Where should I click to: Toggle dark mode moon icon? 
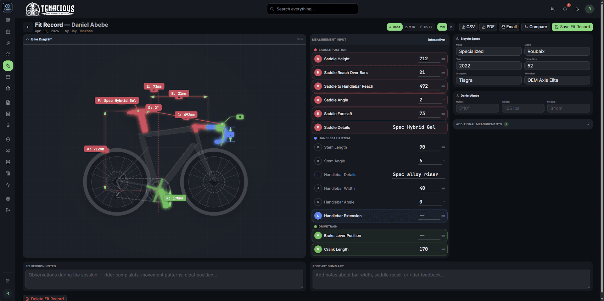pos(577,9)
